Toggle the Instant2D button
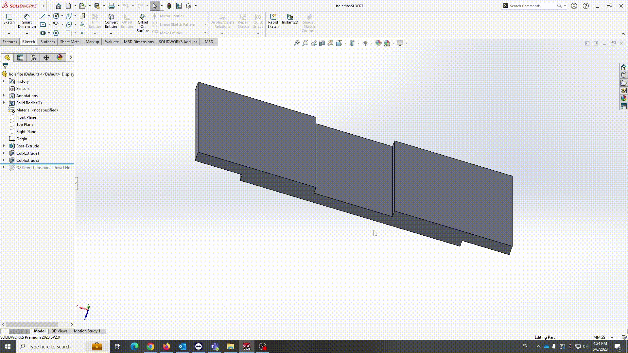The image size is (628, 353). [x=290, y=19]
